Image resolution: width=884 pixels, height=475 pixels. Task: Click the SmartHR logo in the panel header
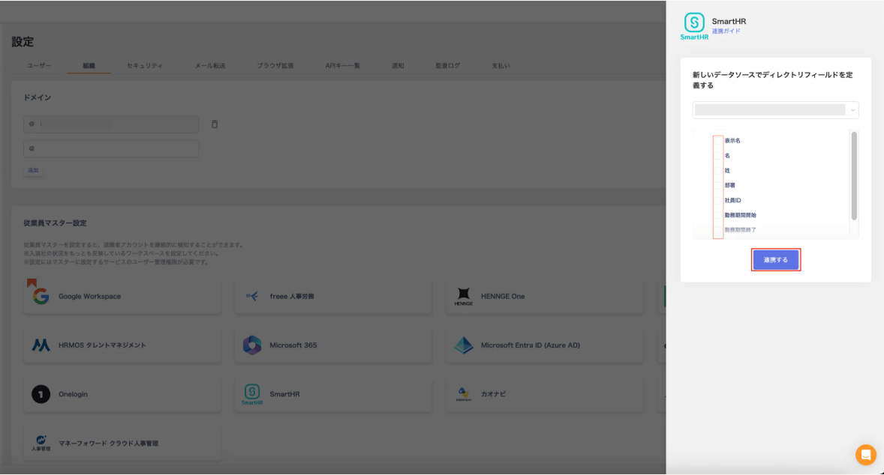(694, 26)
